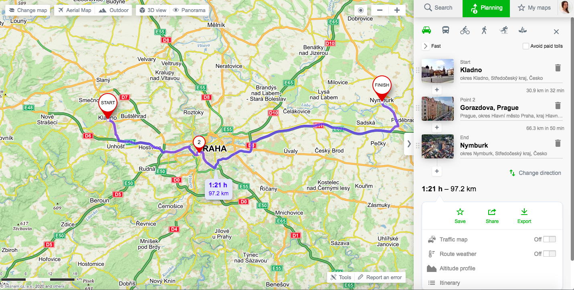574x290 pixels.
Task: Collapse the side panel with arrow
Action: (409, 144)
